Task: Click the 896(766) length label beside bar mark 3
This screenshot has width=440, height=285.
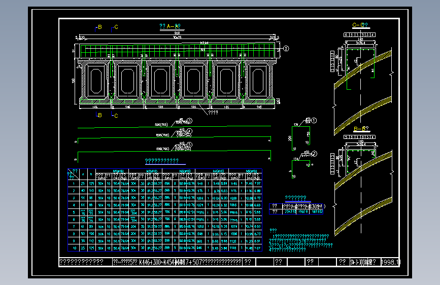Action: point(161,124)
